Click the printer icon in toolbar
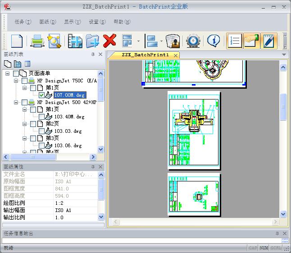 pos(37,41)
